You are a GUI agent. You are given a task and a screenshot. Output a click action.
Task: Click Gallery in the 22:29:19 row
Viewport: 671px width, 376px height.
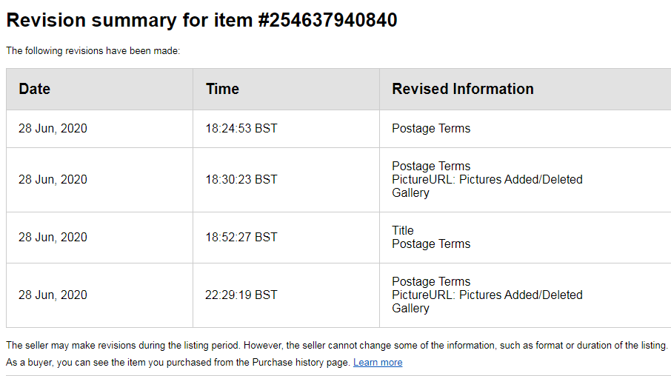tap(410, 309)
